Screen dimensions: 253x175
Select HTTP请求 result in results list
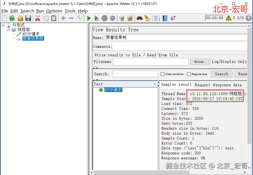click(x=113, y=90)
